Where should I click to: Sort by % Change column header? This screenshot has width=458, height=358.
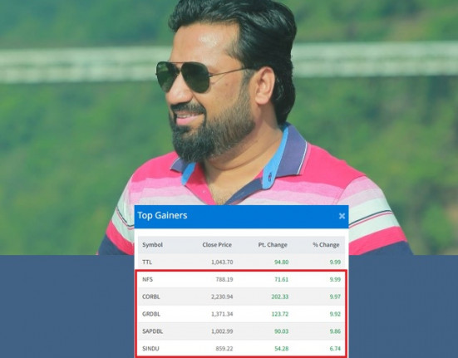pos(326,245)
